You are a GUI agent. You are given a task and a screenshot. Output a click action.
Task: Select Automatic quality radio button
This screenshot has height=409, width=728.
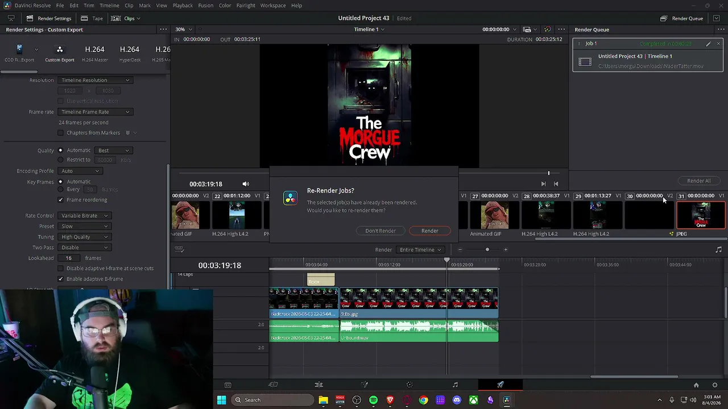[x=61, y=151]
